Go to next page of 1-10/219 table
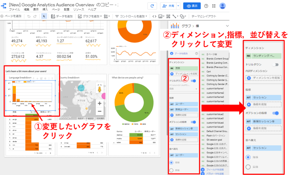Image resolution: width=304 pixels, height=175 pixels. coord(50,153)
